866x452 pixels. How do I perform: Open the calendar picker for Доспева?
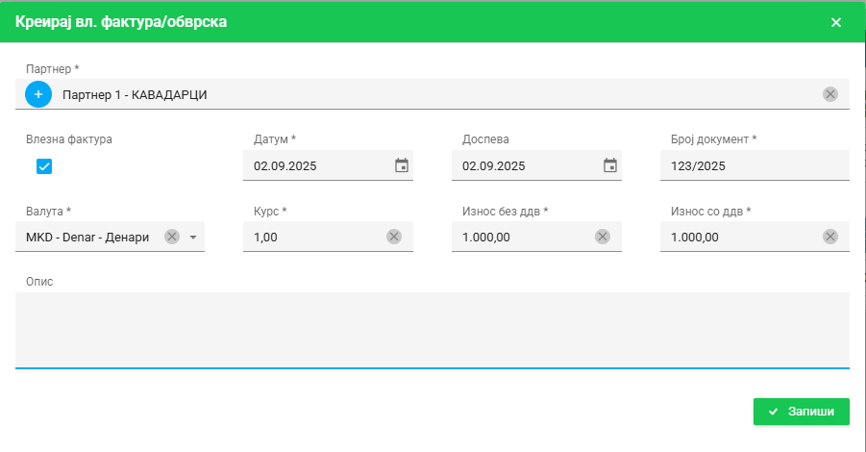point(610,165)
